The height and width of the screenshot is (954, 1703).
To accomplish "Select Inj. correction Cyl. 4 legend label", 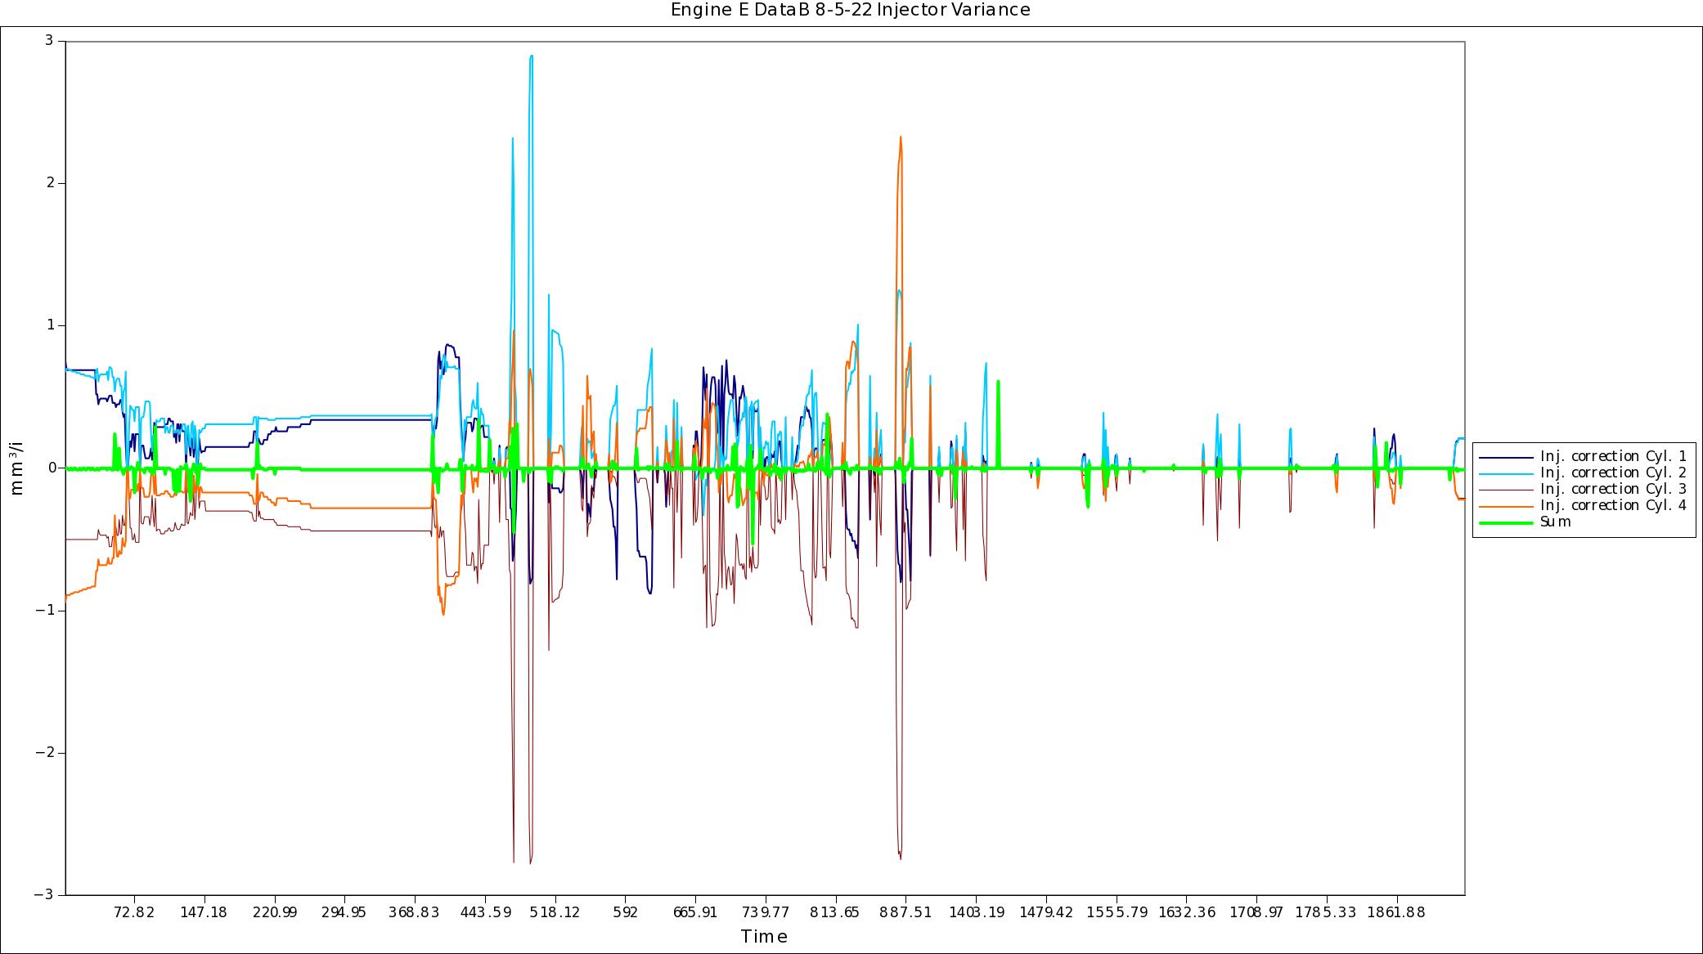I will click(1613, 505).
